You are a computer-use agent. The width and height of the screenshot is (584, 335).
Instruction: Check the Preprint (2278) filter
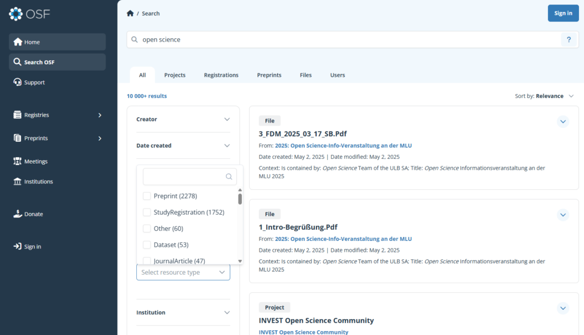point(147,195)
